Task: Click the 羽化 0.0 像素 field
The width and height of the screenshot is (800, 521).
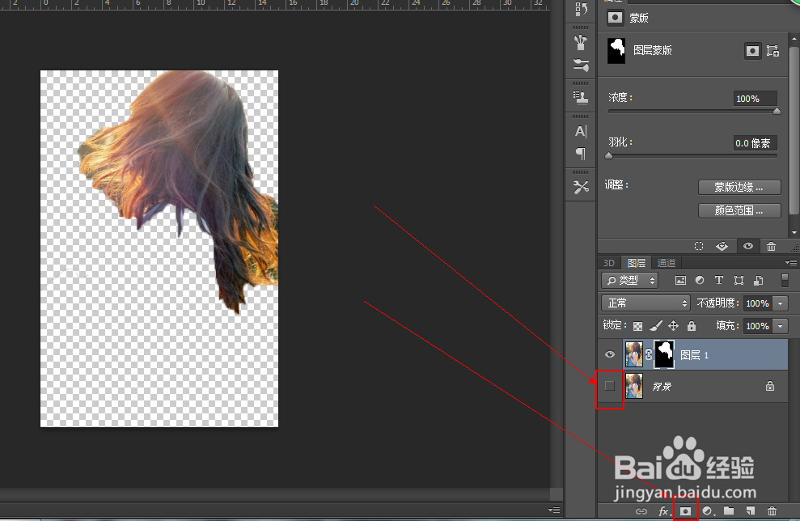Action: 755,143
